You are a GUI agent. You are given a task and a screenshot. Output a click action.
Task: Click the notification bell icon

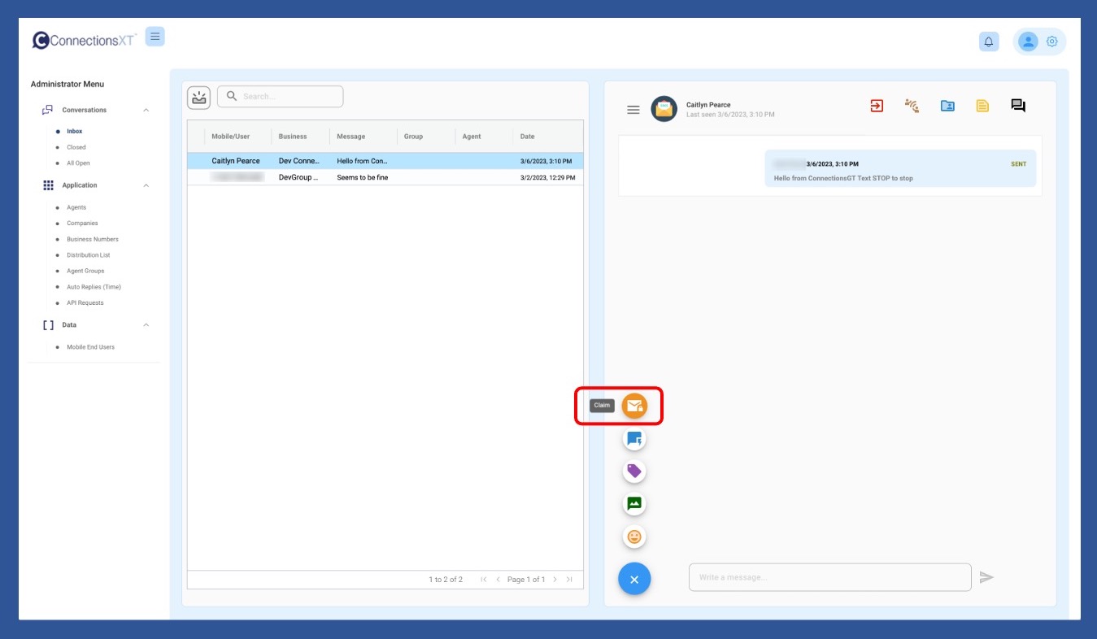pyautogui.click(x=989, y=41)
